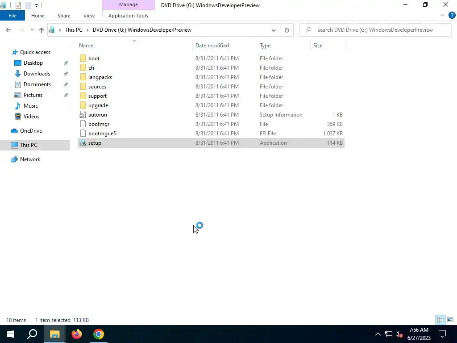This screenshot has height=343, width=457.
Task: Refresh the current folder view
Action: point(287,30)
